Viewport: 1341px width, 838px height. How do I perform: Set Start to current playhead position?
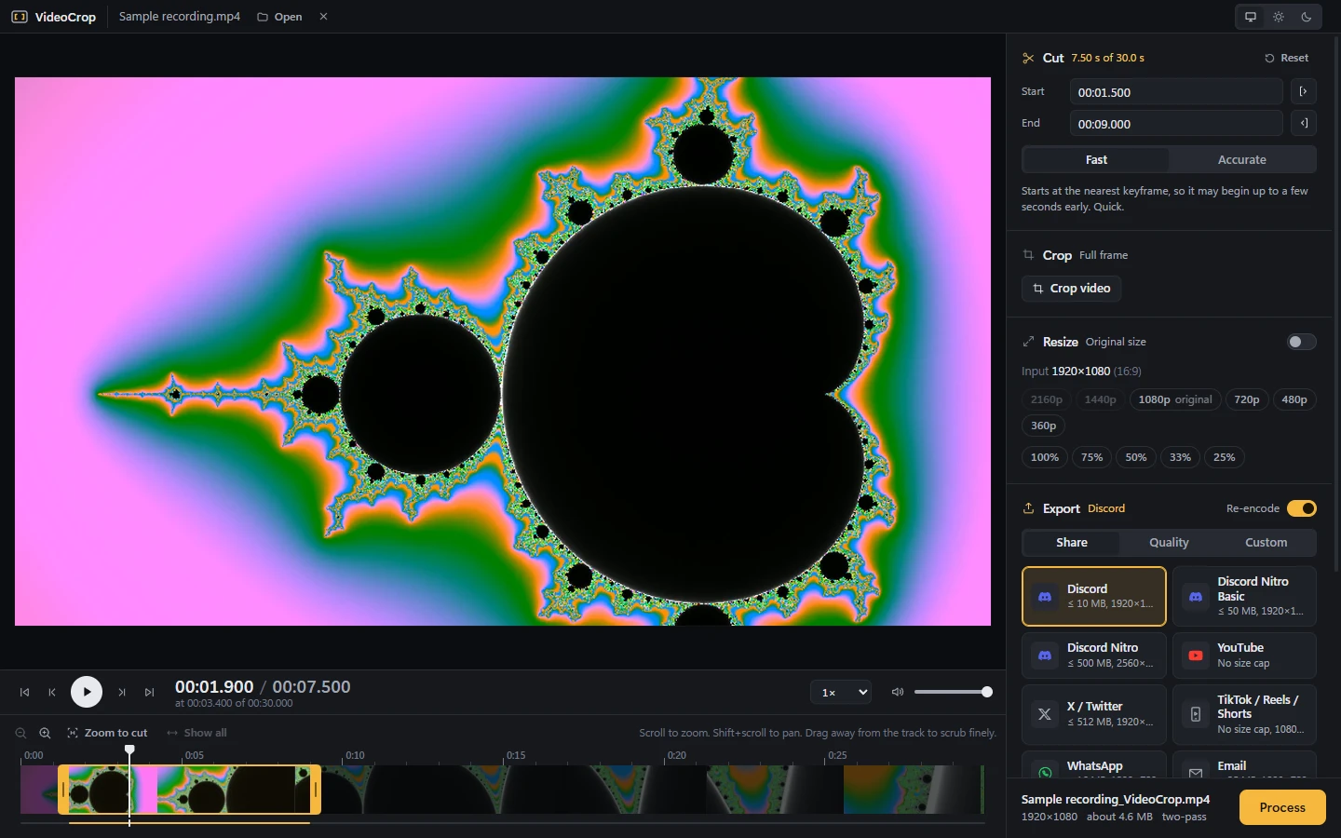click(1304, 91)
